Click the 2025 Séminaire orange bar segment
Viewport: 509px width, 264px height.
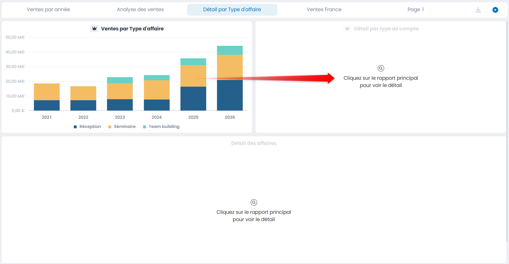pyautogui.click(x=193, y=76)
